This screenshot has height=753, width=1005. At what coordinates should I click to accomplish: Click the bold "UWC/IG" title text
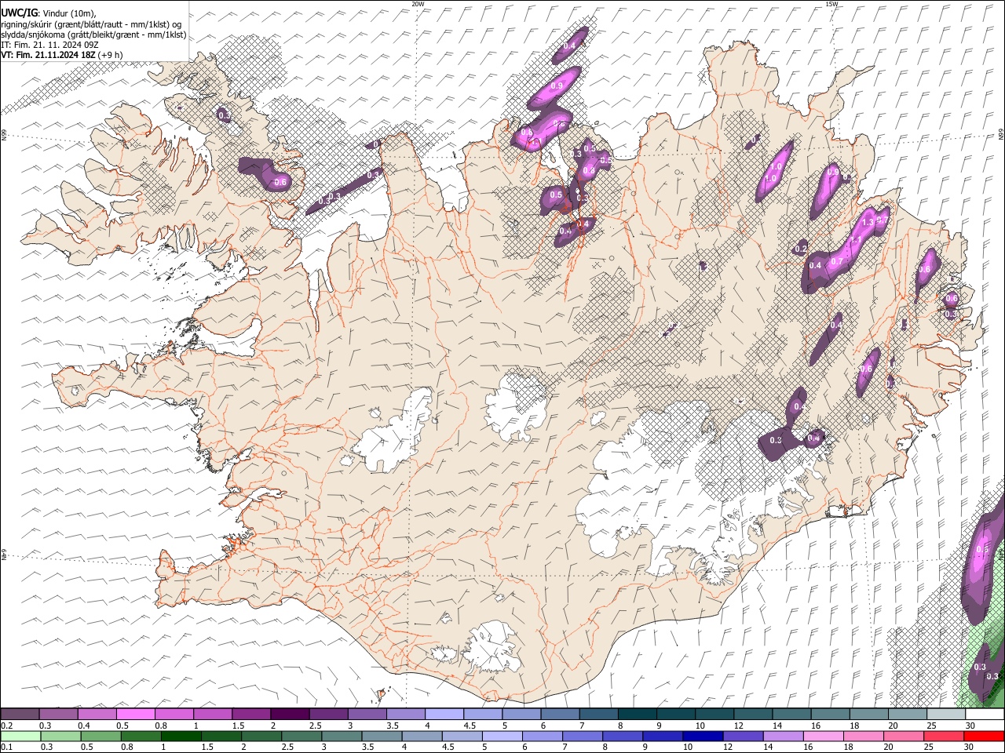(19, 13)
